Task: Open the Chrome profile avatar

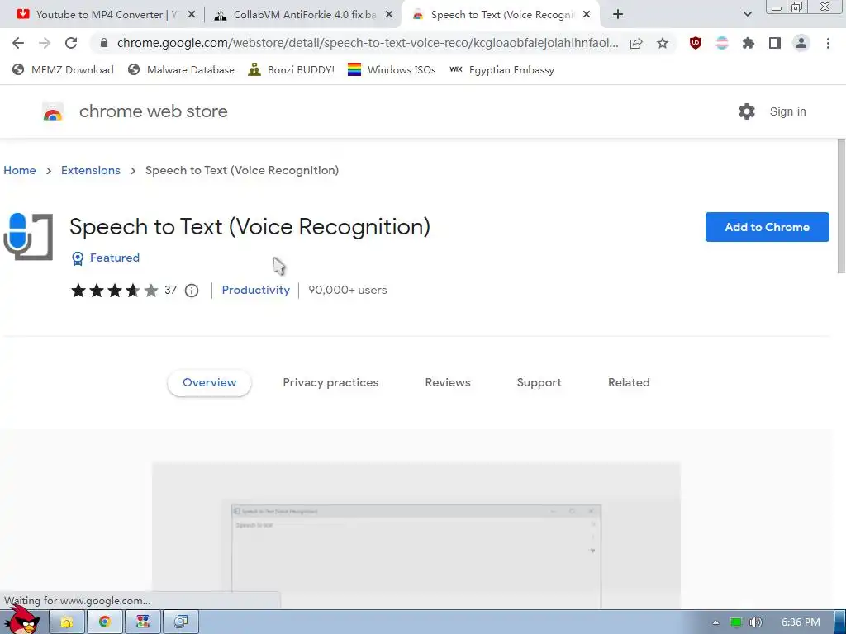Action: click(801, 43)
